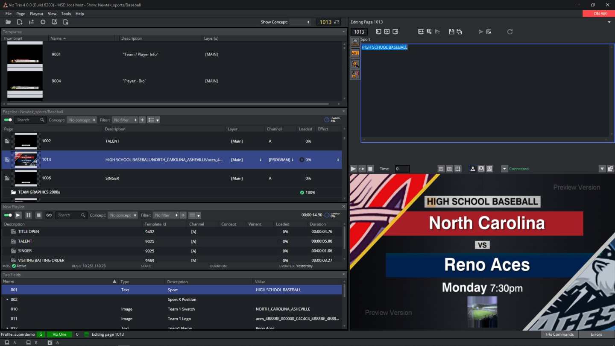The height and width of the screenshot is (346, 615).
Task: Click the Pagelist search field
Action: pos(28,120)
